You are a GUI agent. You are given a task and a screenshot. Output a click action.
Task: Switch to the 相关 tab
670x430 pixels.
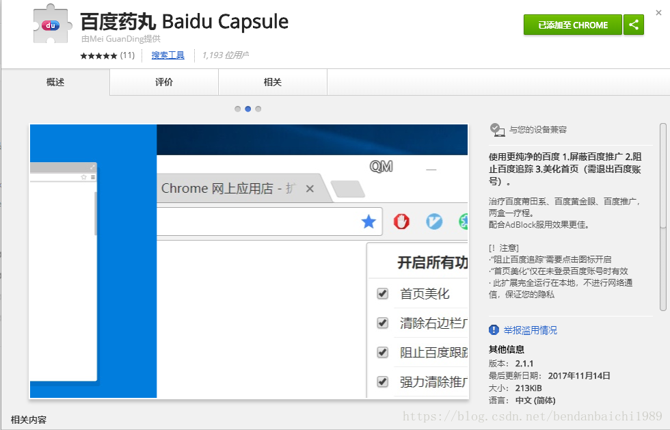273,82
